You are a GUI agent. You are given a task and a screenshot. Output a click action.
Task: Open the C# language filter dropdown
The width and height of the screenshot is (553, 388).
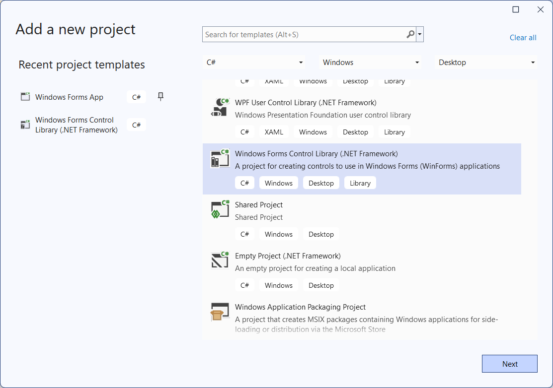click(x=254, y=63)
